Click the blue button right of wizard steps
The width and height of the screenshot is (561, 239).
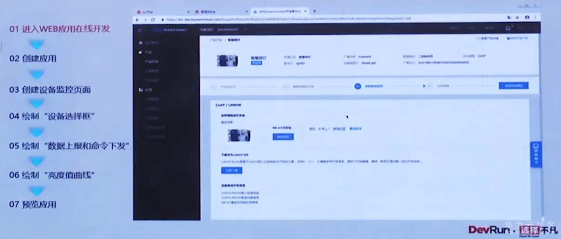coord(513,86)
